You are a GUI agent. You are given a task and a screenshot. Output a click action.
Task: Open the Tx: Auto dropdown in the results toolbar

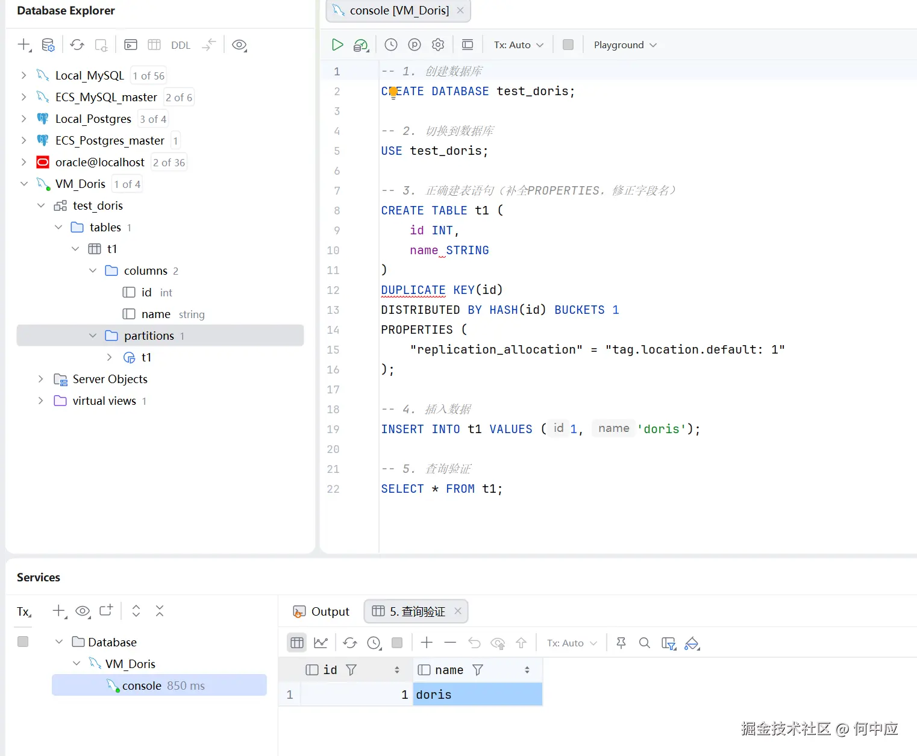pyautogui.click(x=572, y=643)
